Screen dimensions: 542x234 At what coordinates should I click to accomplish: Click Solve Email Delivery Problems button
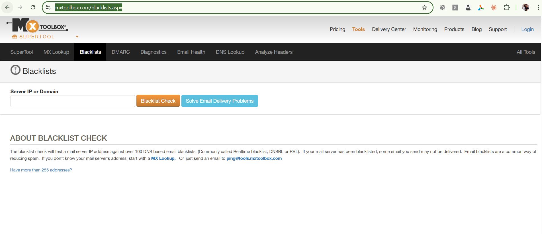click(220, 101)
